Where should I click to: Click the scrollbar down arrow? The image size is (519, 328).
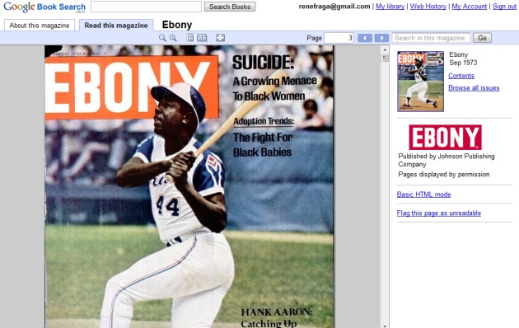pyautogui.click(x=385, y=326)
